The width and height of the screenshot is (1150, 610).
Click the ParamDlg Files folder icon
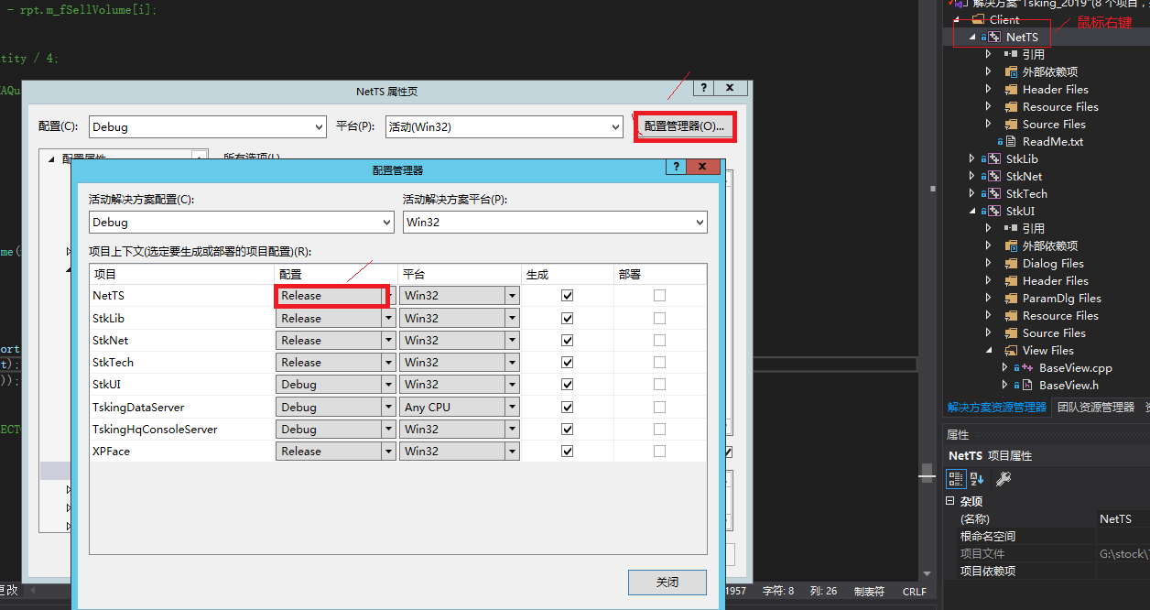[1011, 299]
